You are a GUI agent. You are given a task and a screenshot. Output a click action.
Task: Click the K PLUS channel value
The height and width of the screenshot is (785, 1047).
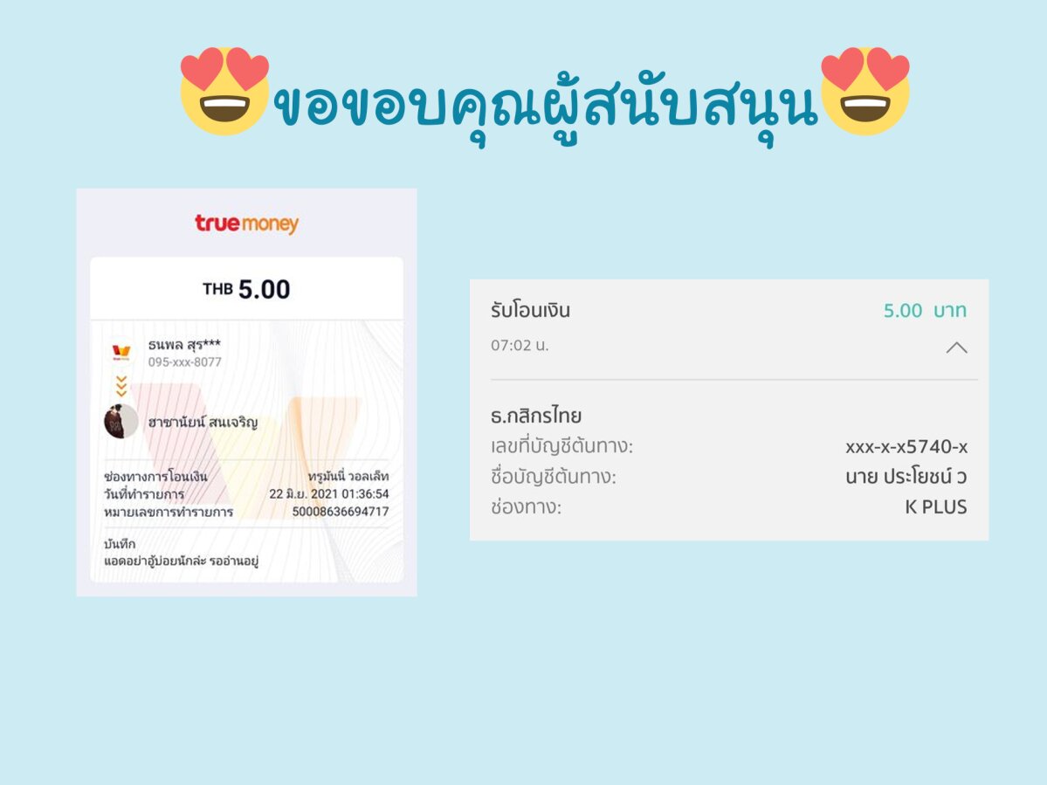pyautogui.click(x=935, y=507)
